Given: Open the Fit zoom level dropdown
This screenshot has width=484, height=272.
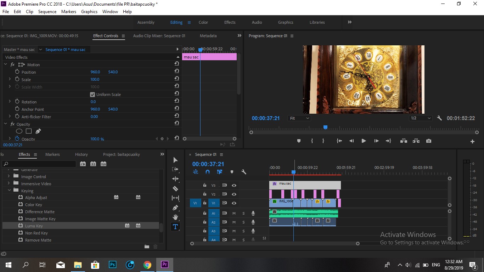Looking at the screenshot, I should pos(299,118).
